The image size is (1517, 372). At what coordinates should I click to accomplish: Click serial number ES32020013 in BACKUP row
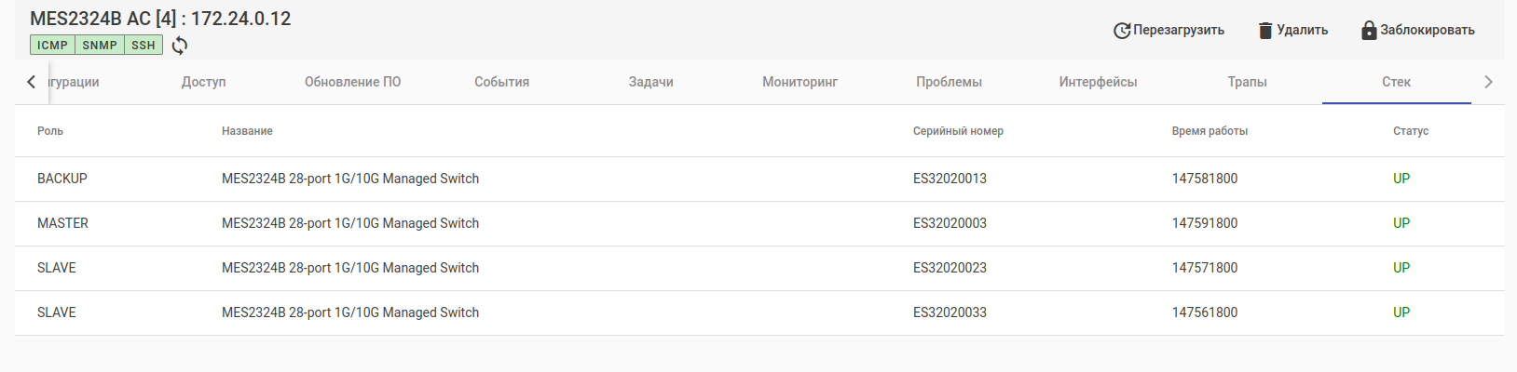(x=950, y=179)
